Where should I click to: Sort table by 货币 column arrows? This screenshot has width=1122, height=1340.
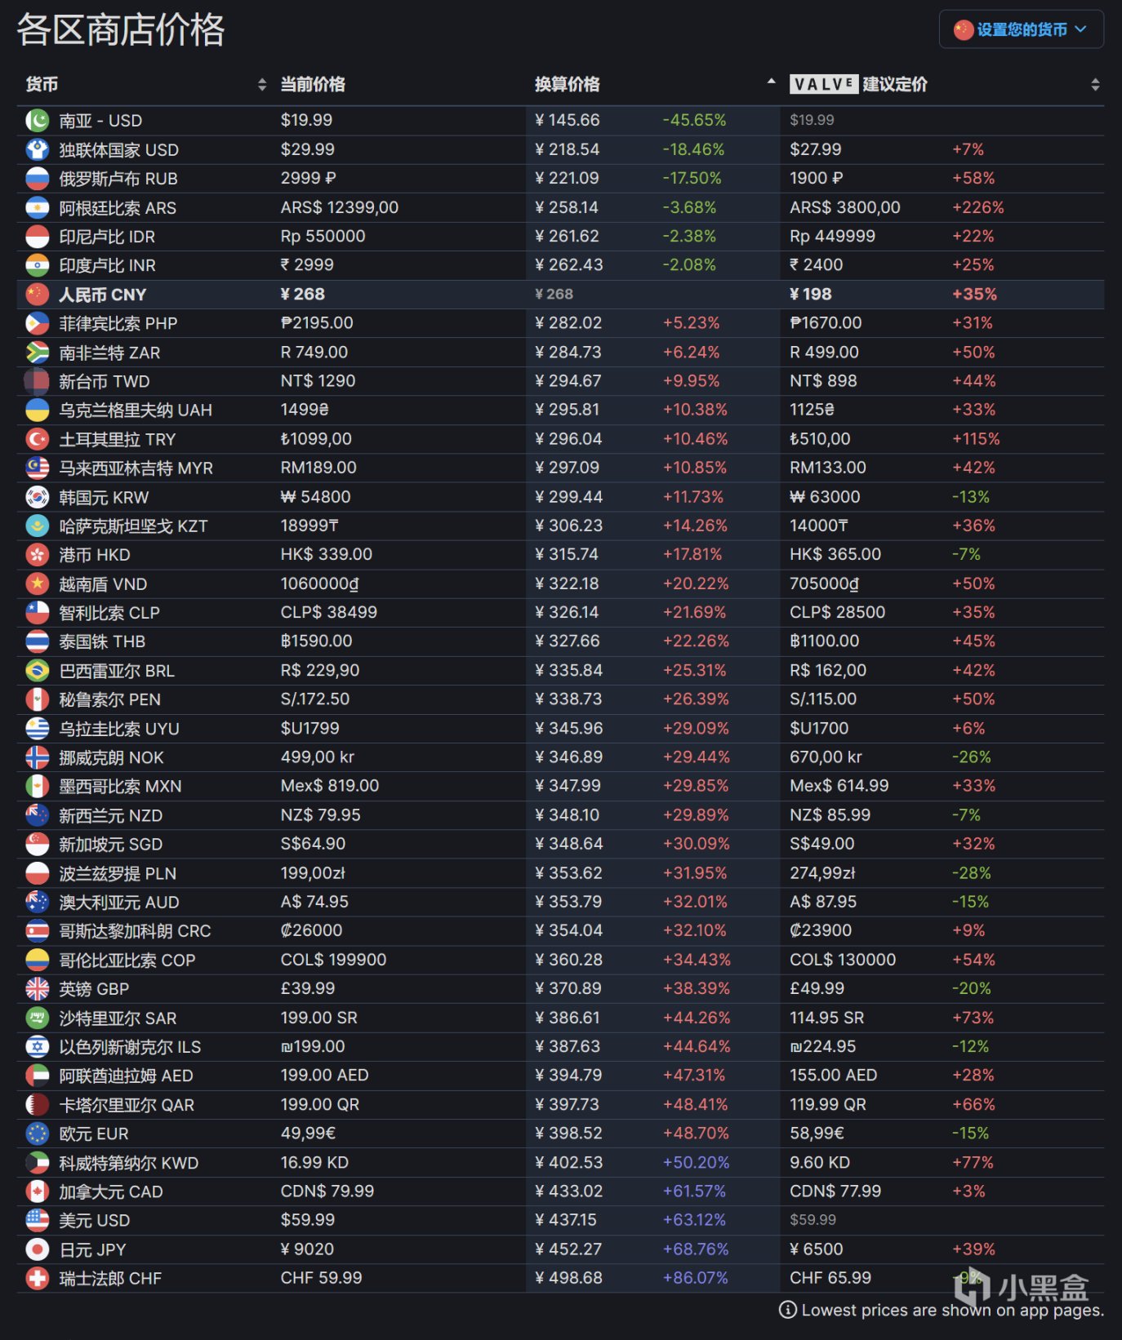click(261, 85)
